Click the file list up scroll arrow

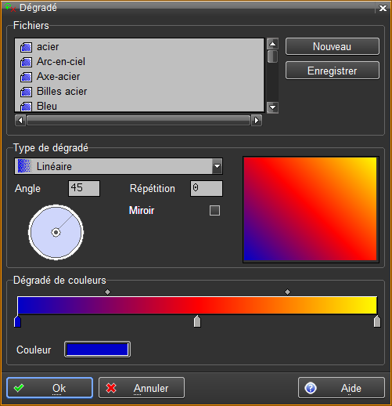pyautogui.click(x=272, y=44)
